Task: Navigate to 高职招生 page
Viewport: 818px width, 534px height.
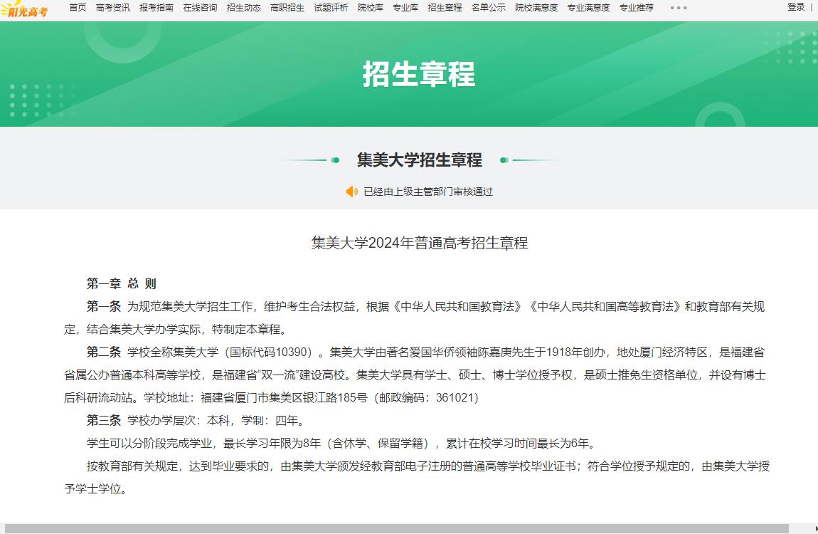Action: pyautogui.click(x=287, y=8)
